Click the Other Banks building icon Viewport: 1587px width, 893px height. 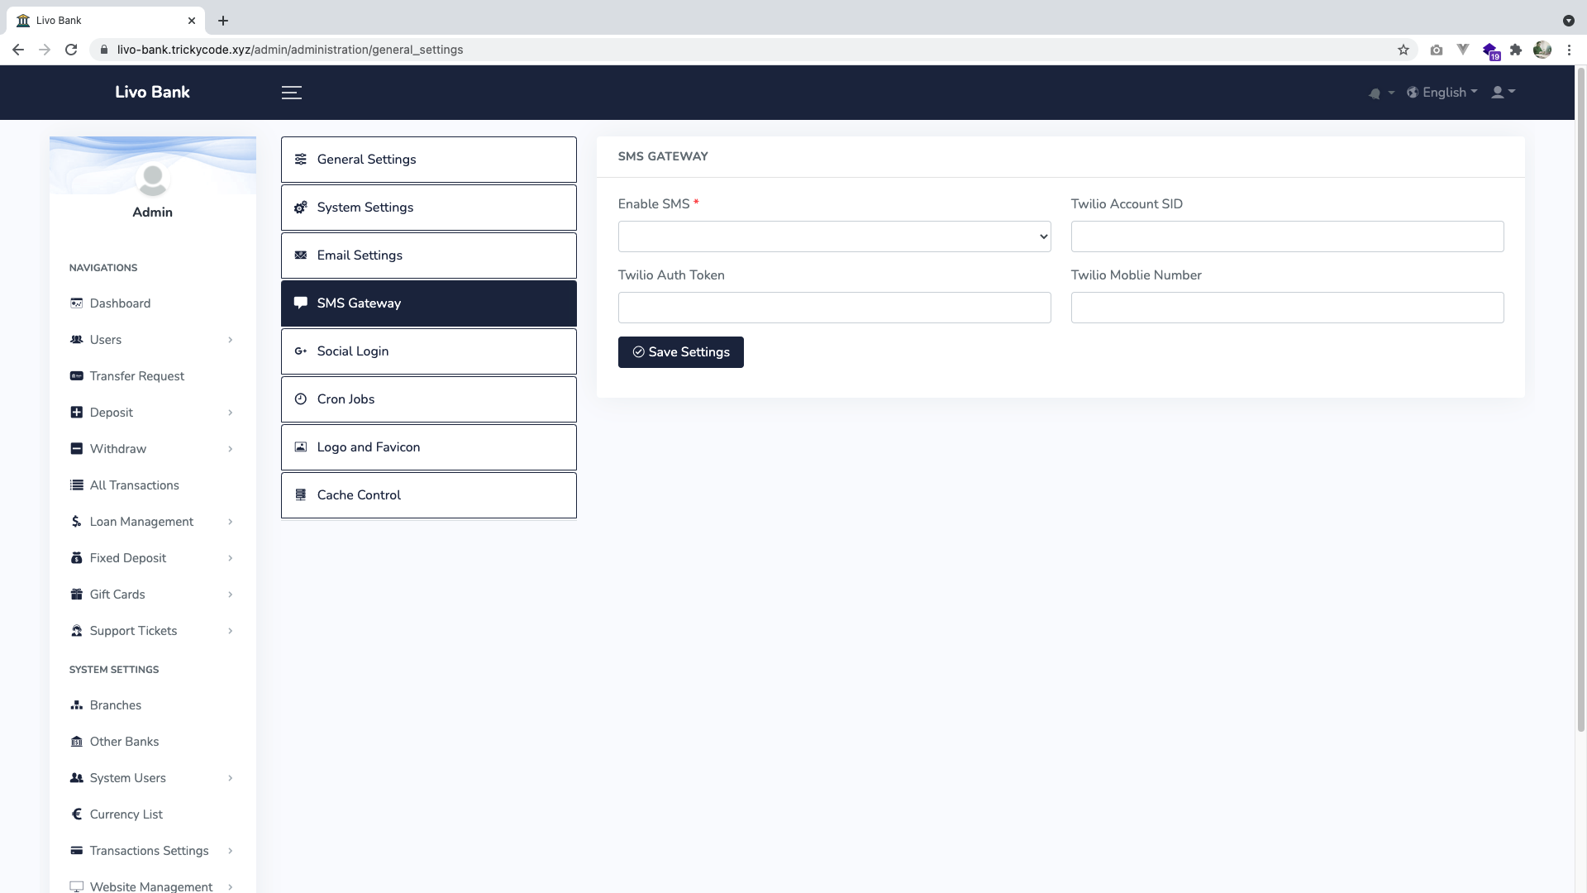coord(76,742)
